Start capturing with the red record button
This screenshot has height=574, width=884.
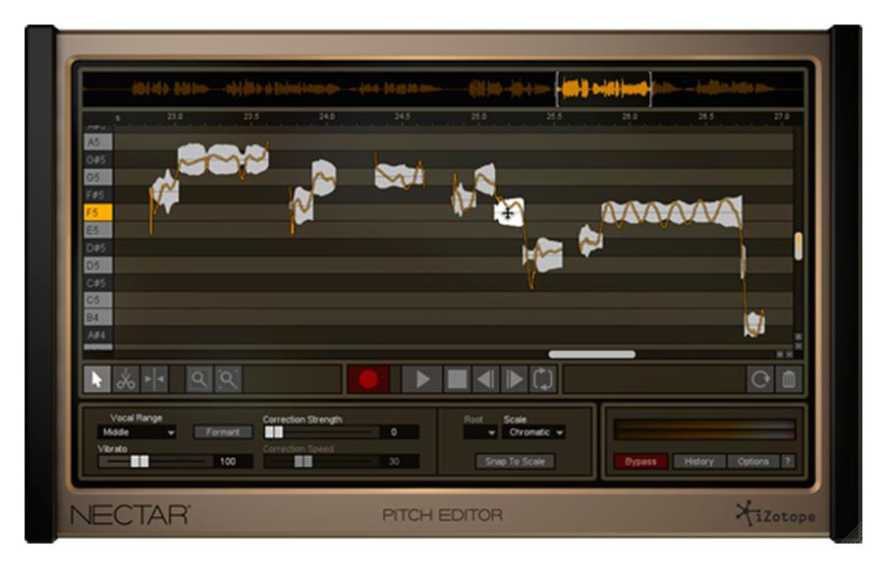(368, 379)
